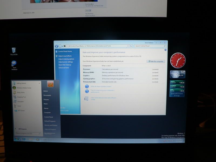Screen dimensions: 216x162
Task: Click the Paint icon in Start menu
Action: (15, 106)
